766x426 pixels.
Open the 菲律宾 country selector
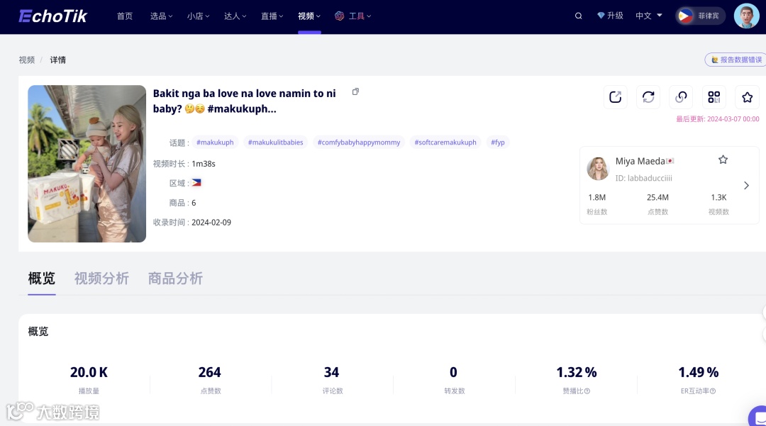pyautogui.click(x=701, y=16)
